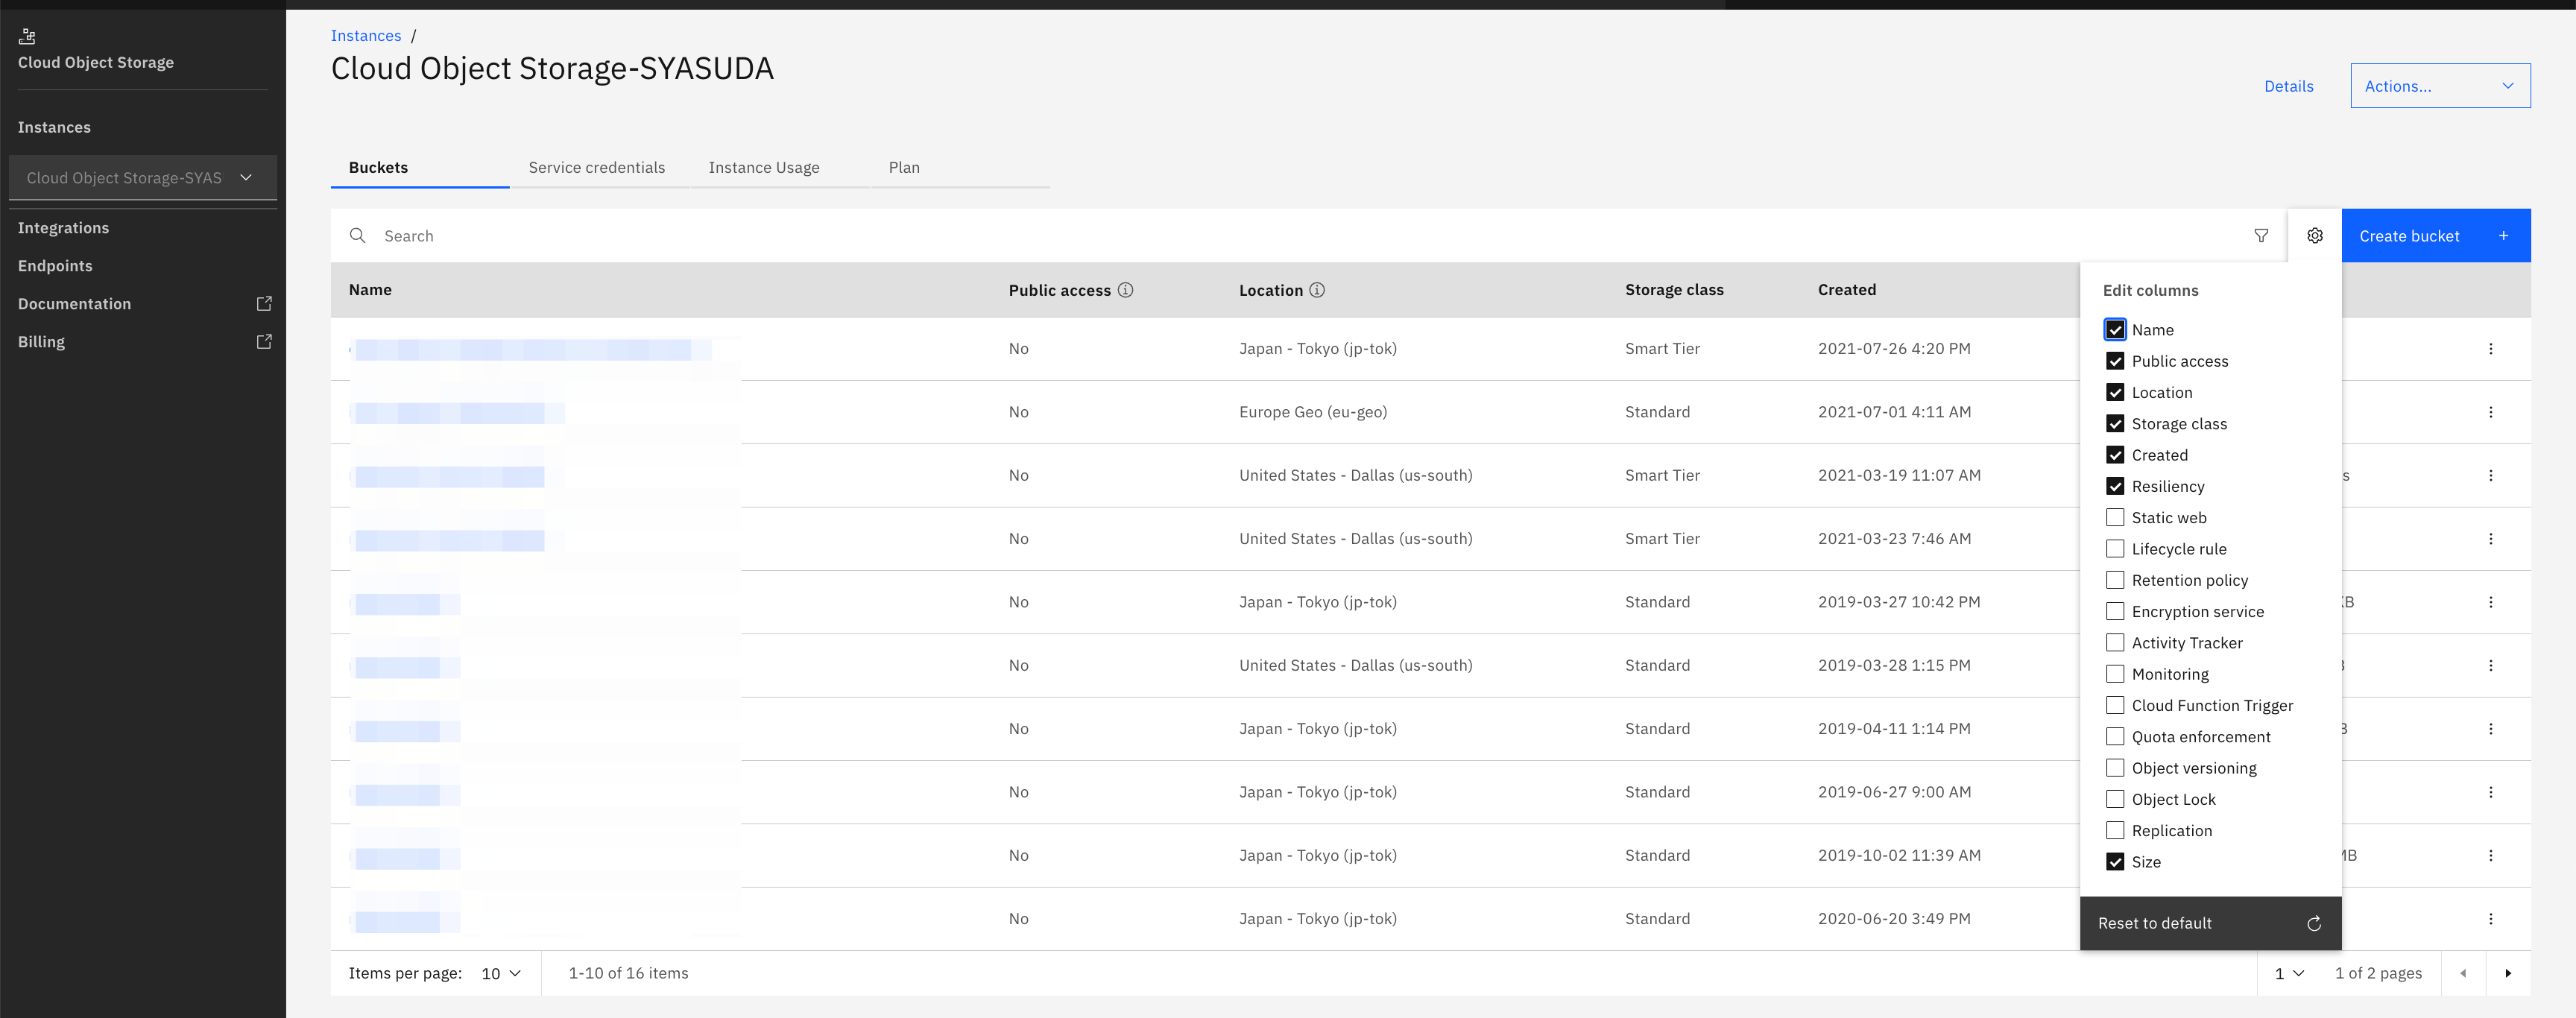This screenshot has height=1018, width=2576.
Task: Open the Actions dropdown
Action: [2439, 86]
